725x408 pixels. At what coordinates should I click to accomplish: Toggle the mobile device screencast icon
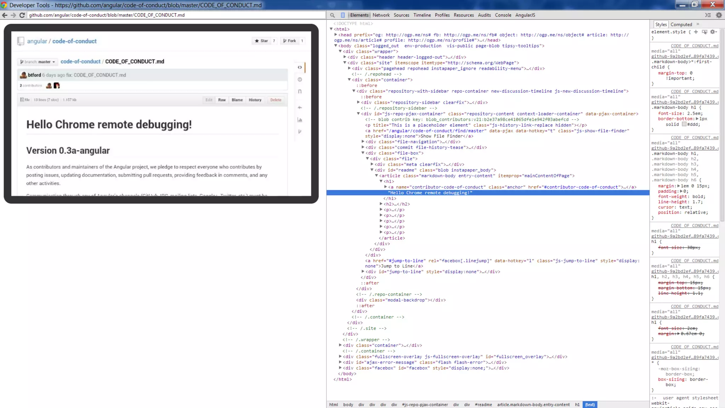point(343,15)
